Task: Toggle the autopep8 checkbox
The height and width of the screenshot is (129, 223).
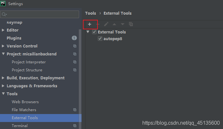Action: click(100, 39)
